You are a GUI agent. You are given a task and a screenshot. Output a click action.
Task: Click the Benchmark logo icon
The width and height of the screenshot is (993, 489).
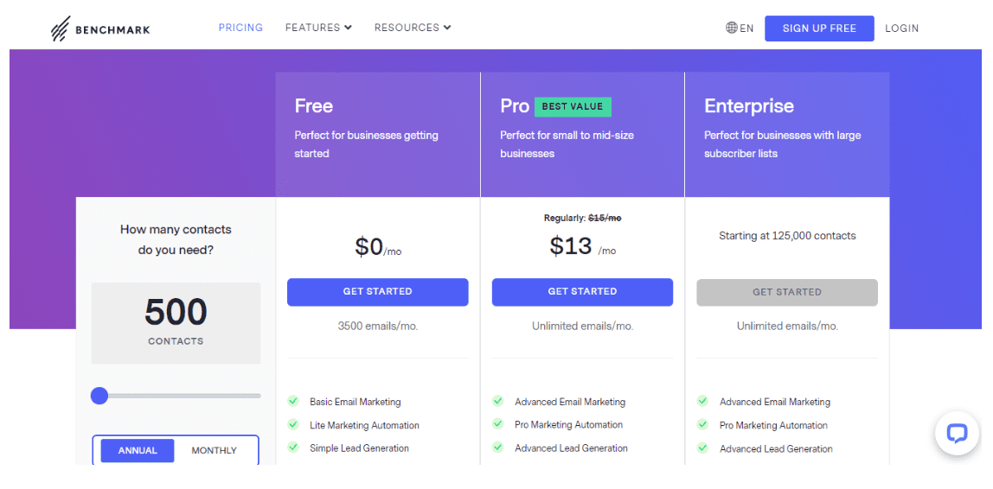point(61,29)
